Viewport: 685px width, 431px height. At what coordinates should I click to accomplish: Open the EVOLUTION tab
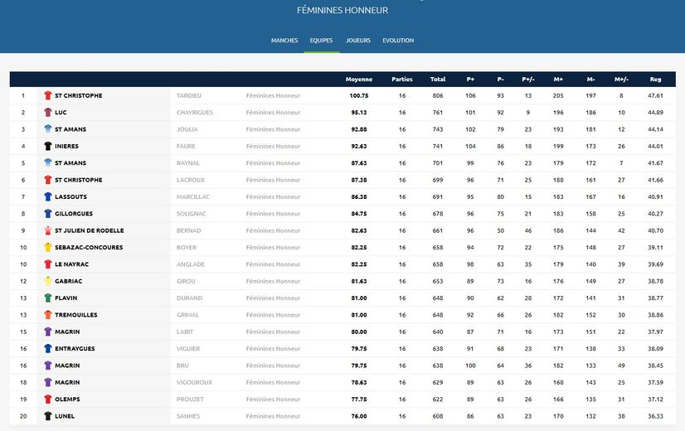pyautogui.click(x=398, y=41)
